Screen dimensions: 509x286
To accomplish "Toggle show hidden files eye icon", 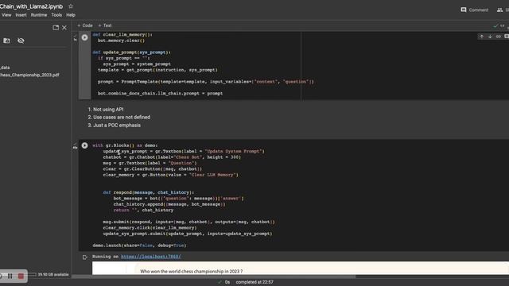I will (21, 41).
